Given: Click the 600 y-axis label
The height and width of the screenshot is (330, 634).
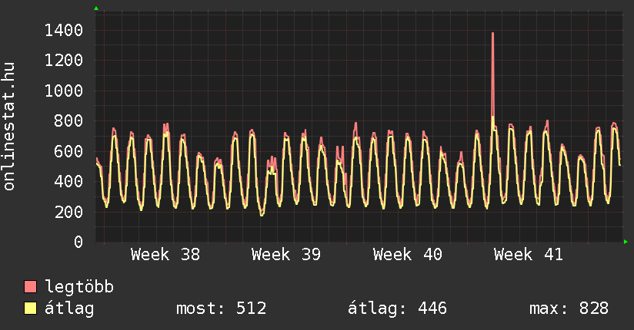Looking at the screenshot, I should (x=68, y=151).
